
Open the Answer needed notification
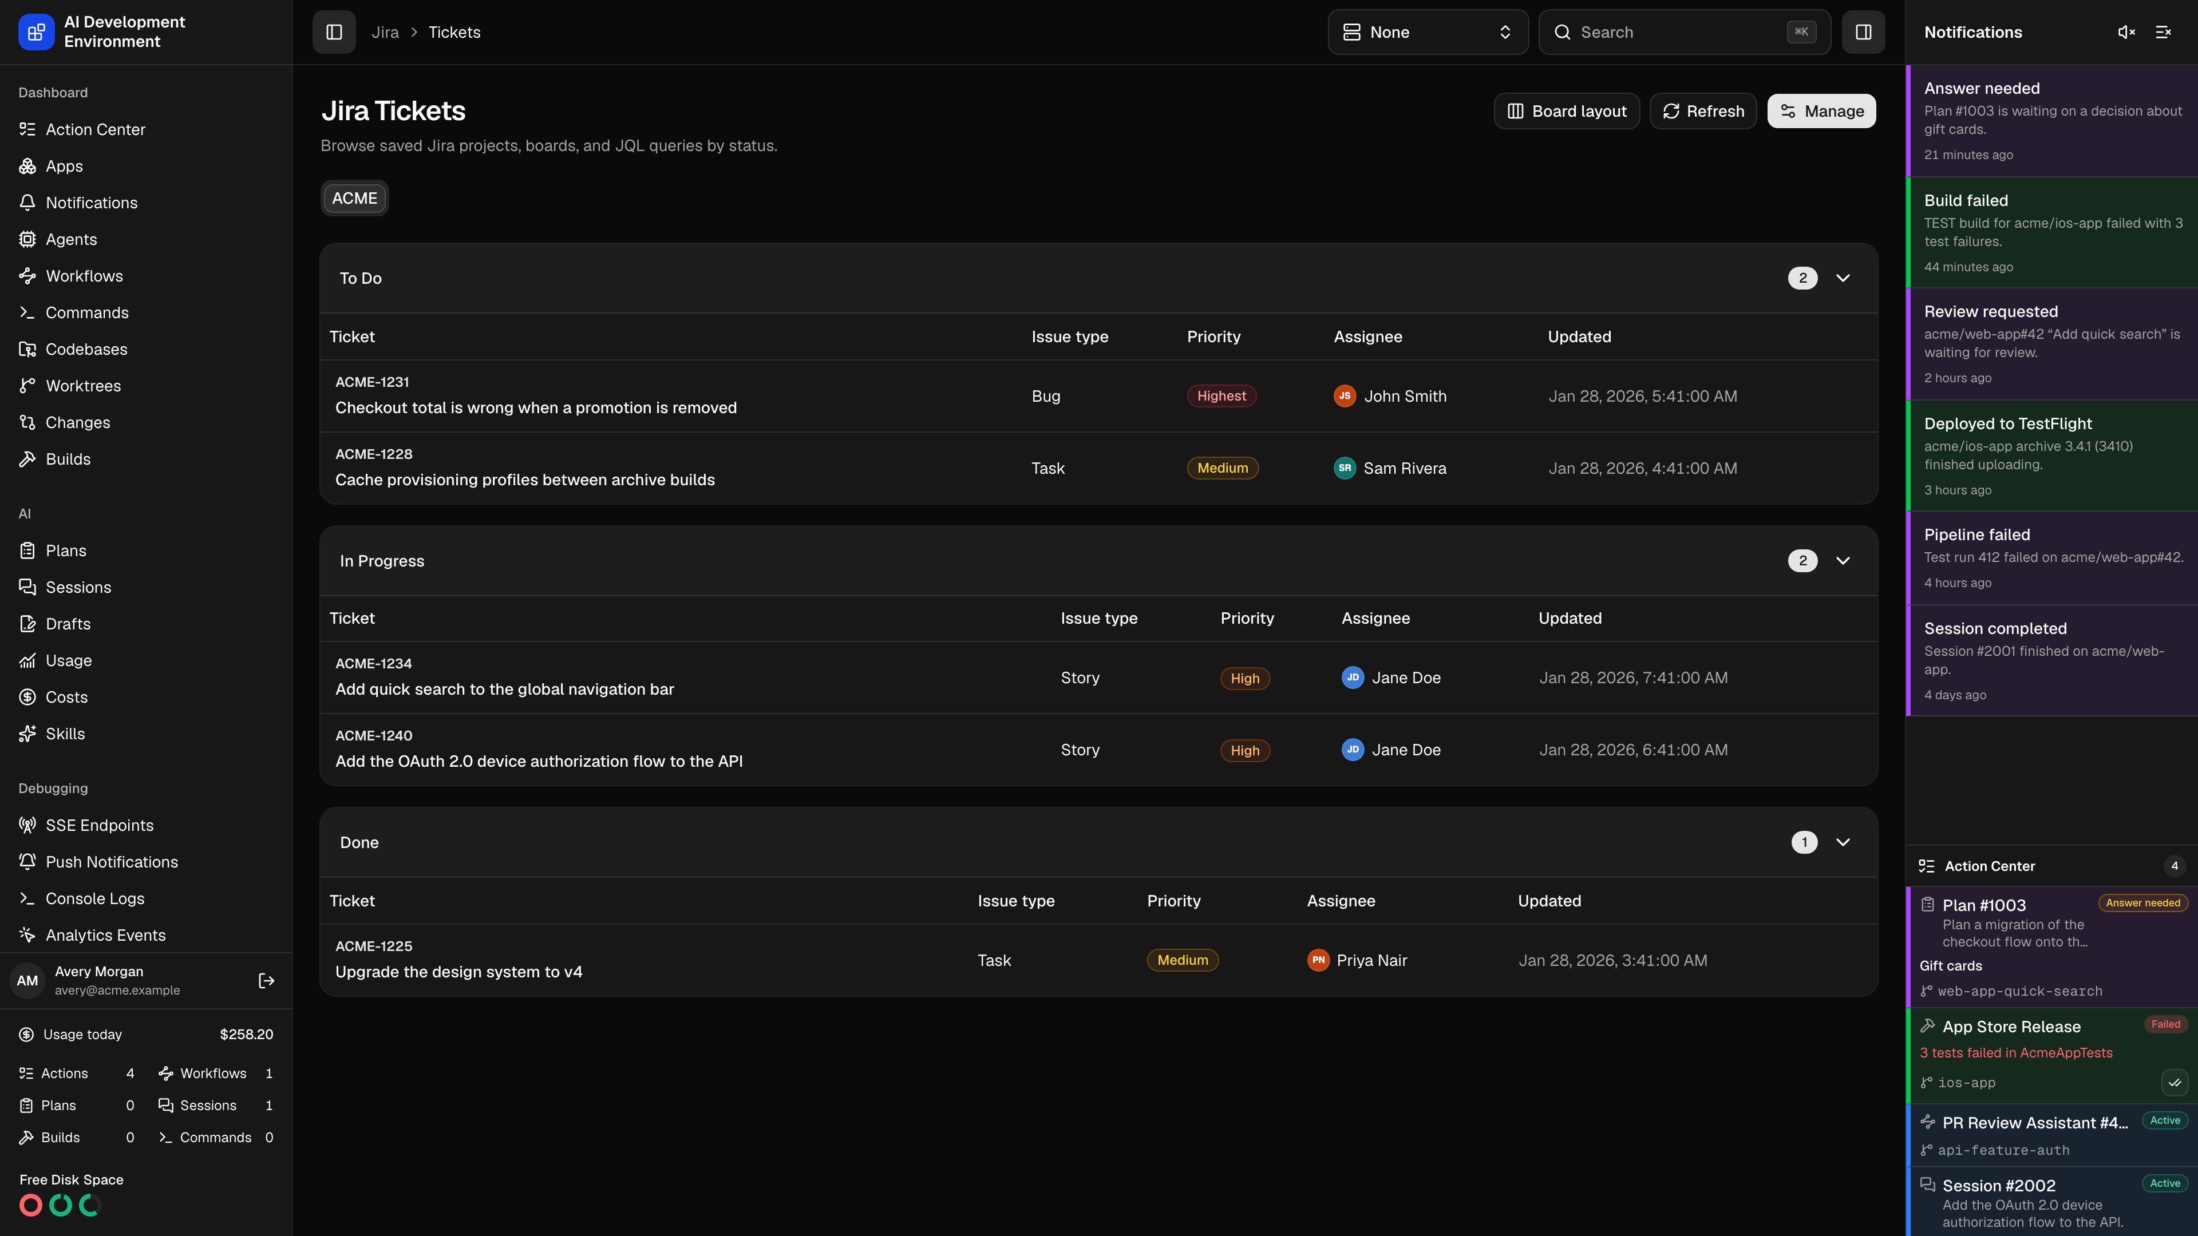point(2052,120)
